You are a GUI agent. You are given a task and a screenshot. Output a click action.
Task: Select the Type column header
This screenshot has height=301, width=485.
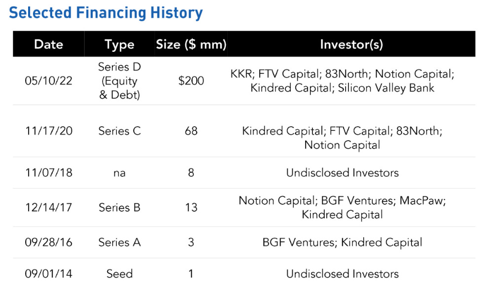[x=119, y=44]
